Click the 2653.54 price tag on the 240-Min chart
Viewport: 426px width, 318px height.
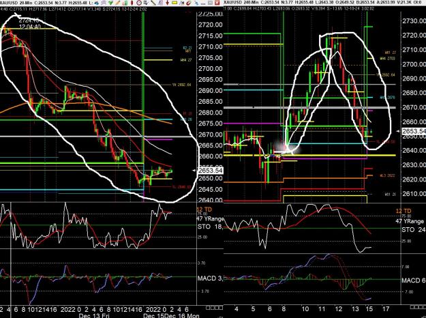(x=414, y=132)
